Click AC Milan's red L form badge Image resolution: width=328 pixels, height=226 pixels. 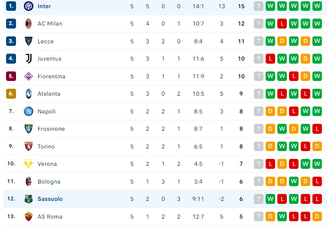tap(282, 24)
